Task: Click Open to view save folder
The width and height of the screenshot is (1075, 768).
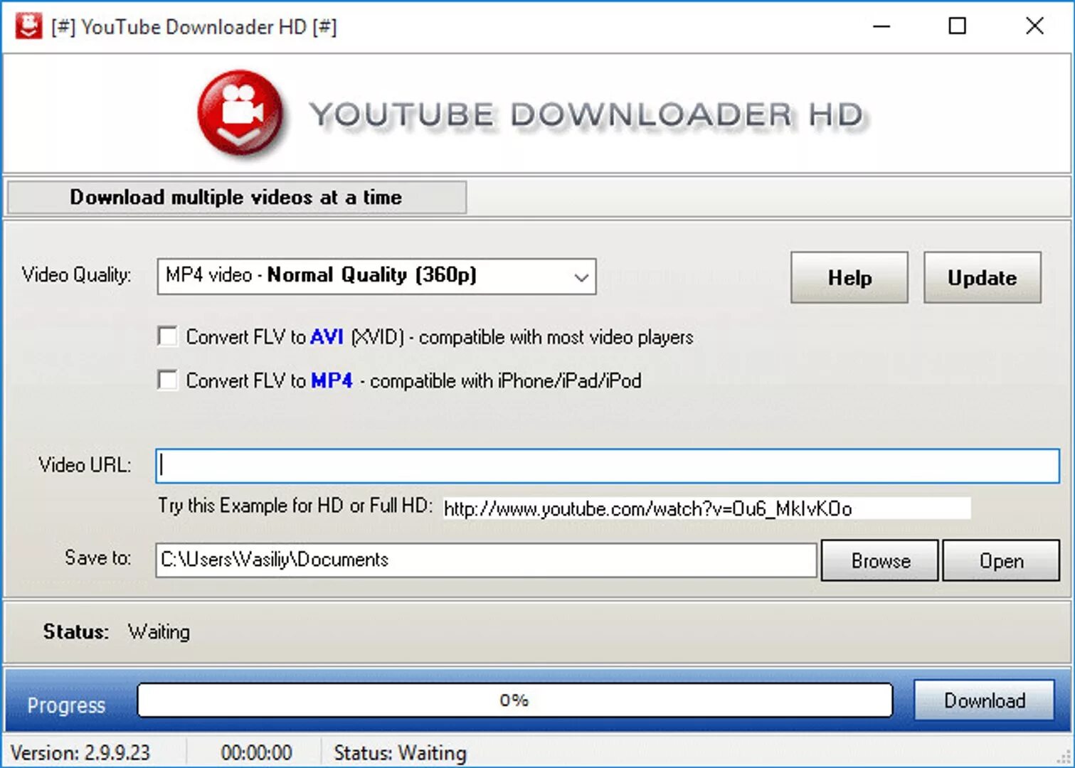Action: (1001, 560)
